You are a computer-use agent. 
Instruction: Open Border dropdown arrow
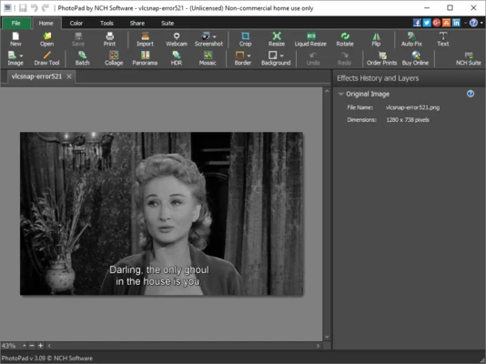tap(248, 56)
